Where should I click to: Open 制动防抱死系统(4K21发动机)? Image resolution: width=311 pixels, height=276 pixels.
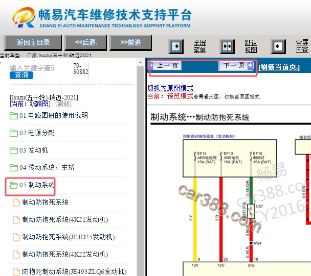click(x=65, y=219)
